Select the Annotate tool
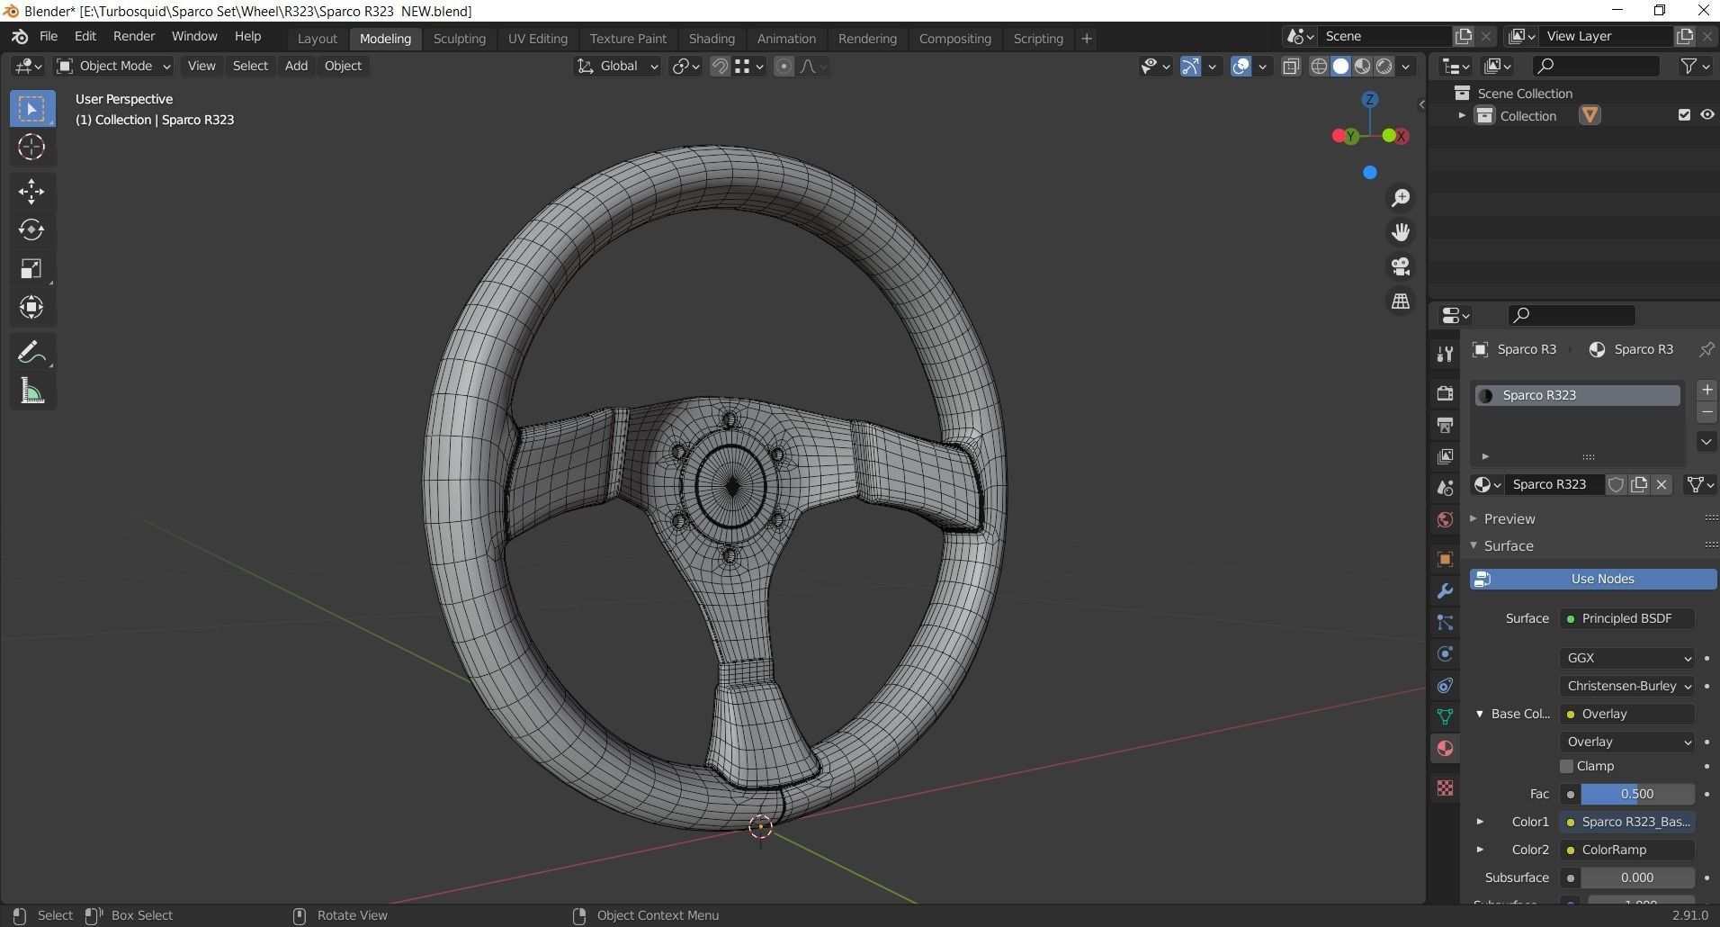The height and width of the screenshot is (927, 1720). point(31,352)
